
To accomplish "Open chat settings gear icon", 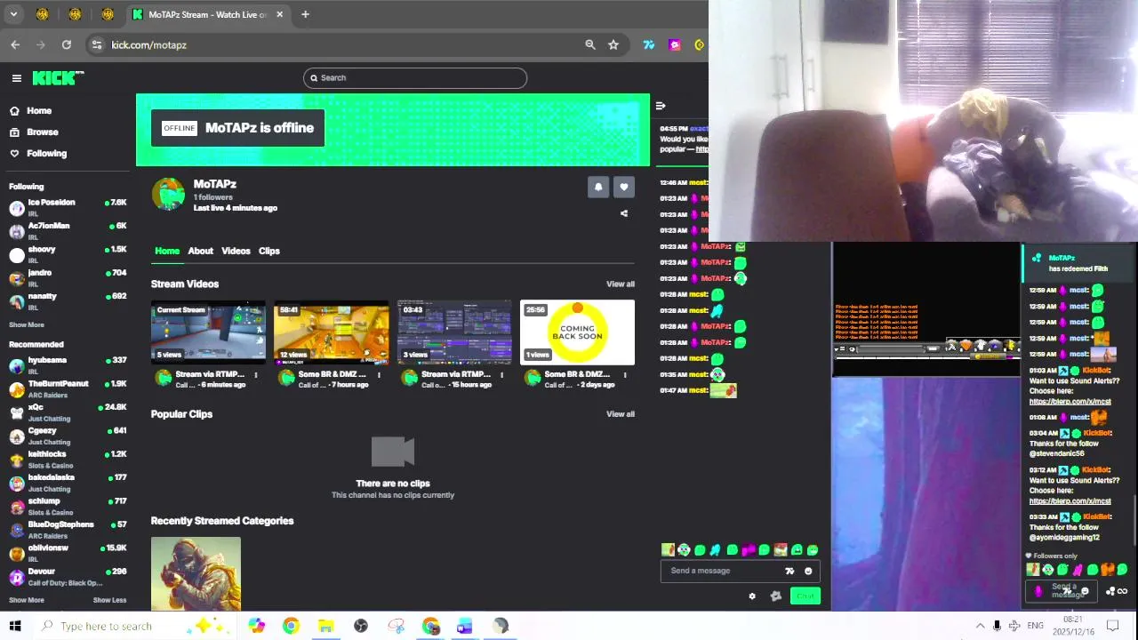I will [752, 596].
